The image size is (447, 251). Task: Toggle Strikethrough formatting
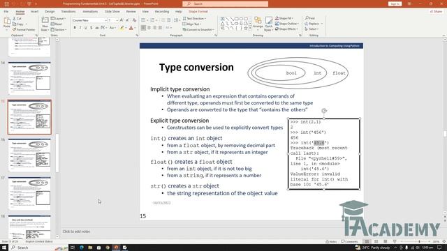coord(97,28)
